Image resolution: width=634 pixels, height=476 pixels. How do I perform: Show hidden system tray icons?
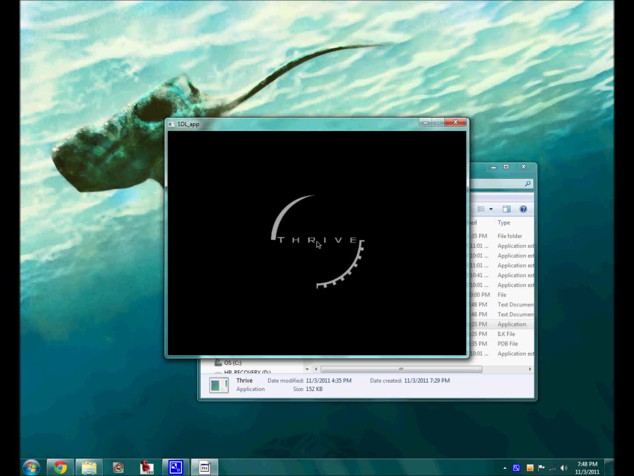point(505,468)
